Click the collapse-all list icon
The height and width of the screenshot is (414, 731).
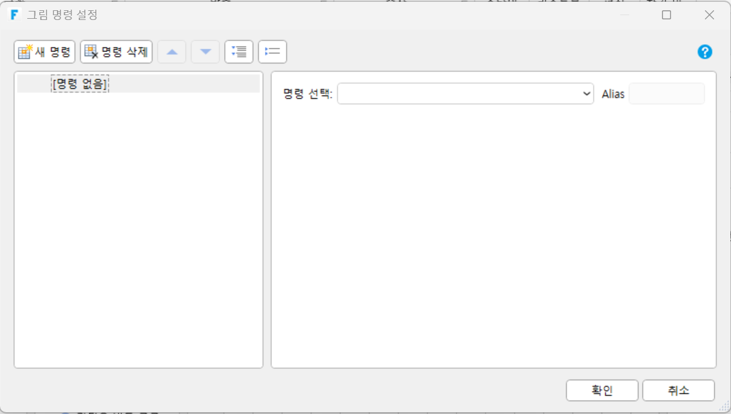[x=273, y=52]
